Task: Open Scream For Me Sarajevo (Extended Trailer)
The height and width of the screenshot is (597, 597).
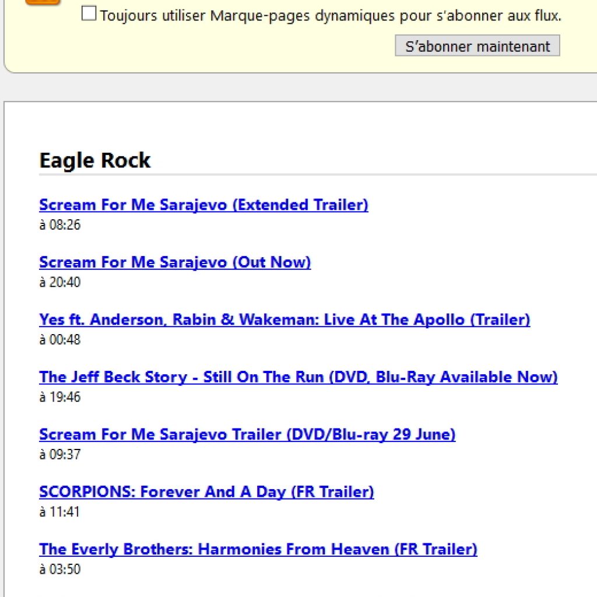Action: click(x=203, y=205)
